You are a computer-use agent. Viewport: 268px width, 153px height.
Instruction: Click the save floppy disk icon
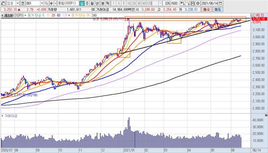tap(193, 3)
